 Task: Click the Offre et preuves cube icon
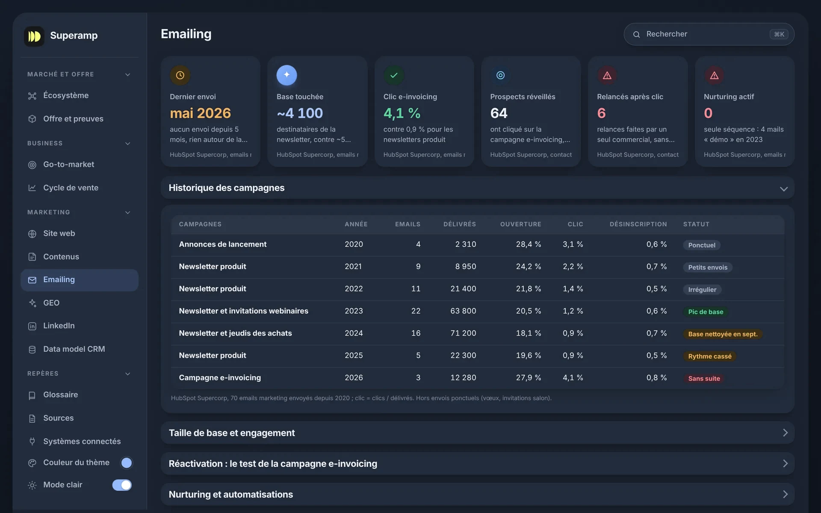[x=32, y=119]
